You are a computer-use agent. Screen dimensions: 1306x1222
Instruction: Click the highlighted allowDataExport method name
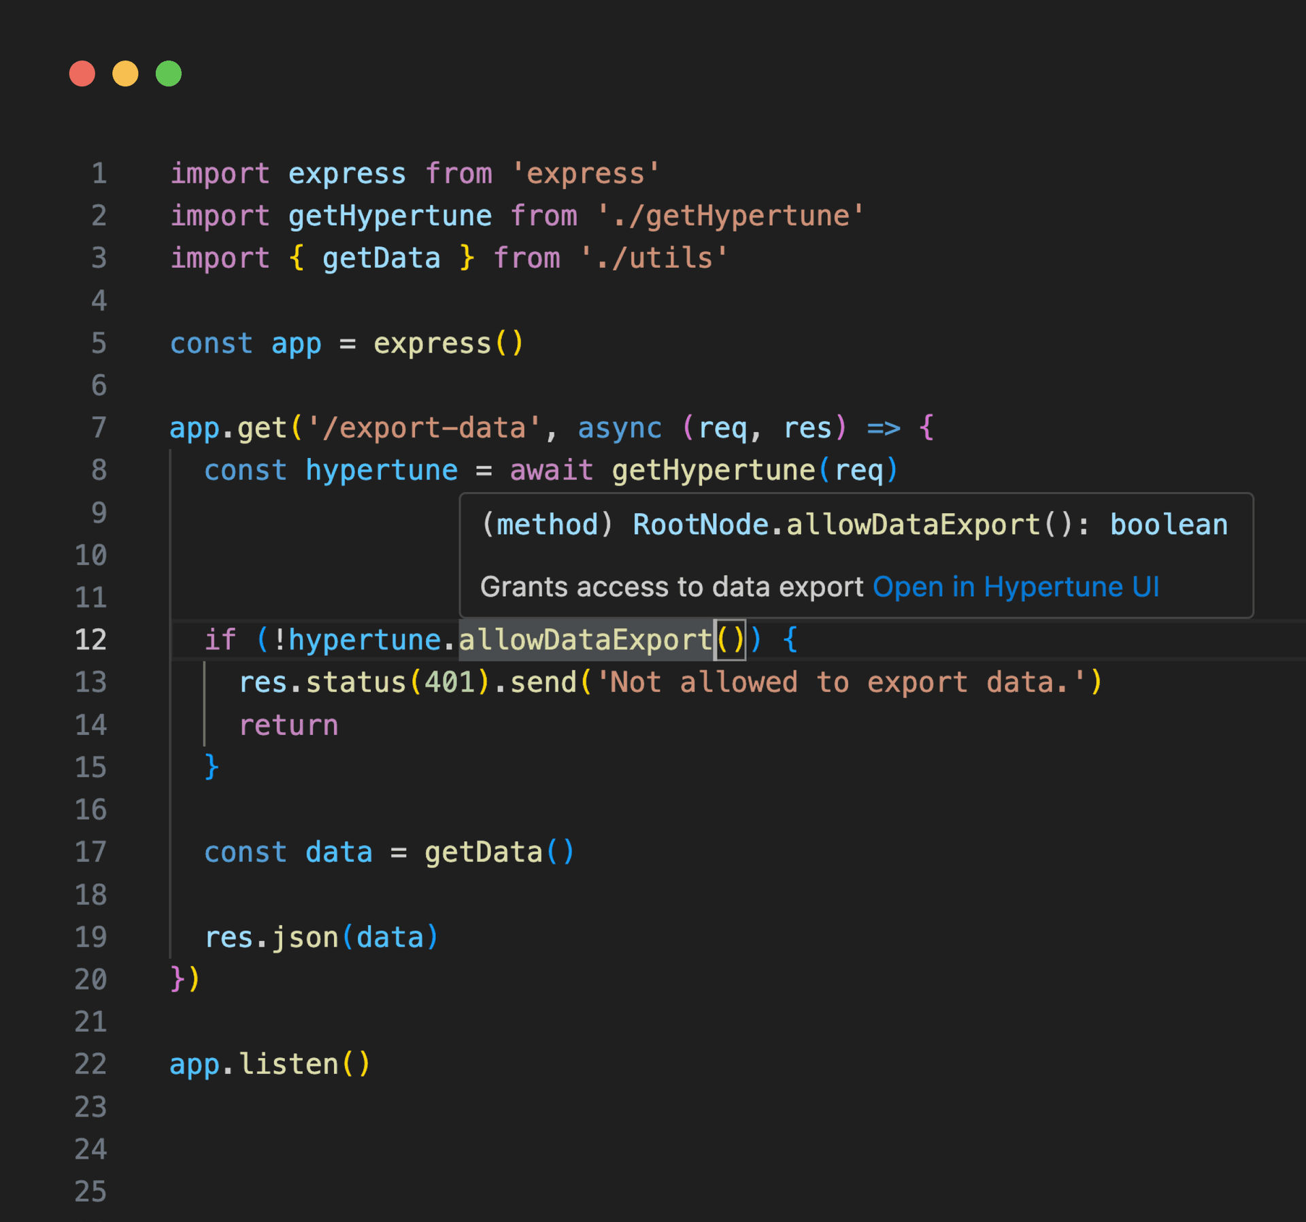(585, 640)
